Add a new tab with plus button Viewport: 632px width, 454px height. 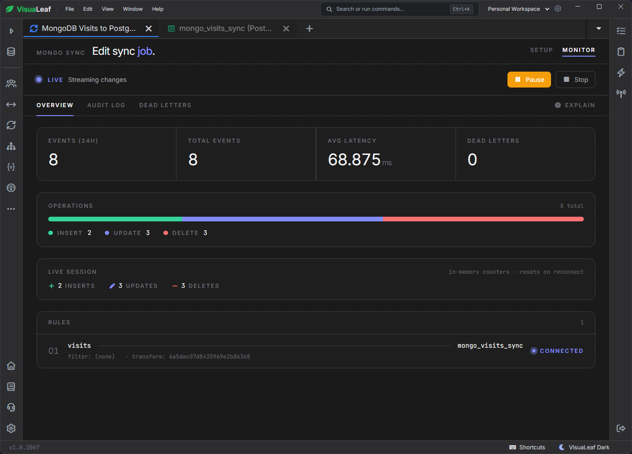click(309, 29)
